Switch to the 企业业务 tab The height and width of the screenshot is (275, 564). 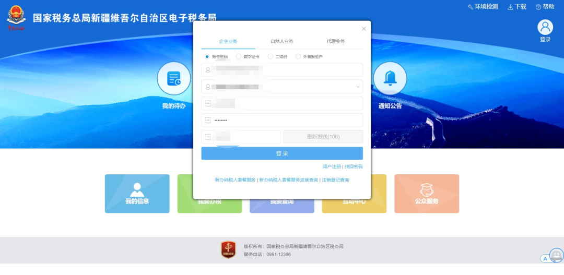(x=228, y=41)
